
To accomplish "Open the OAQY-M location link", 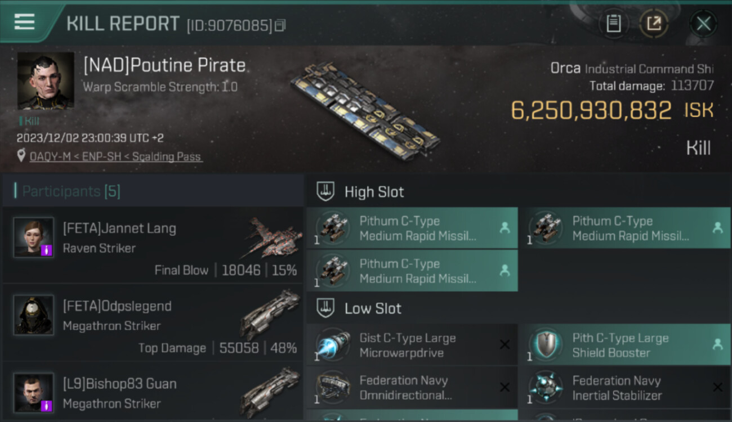I will 115,157.
